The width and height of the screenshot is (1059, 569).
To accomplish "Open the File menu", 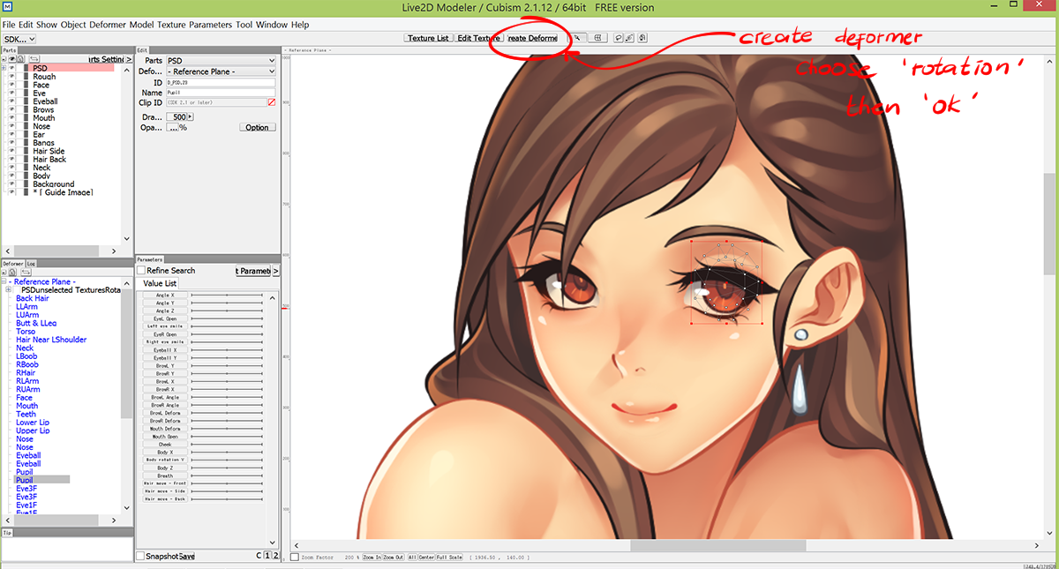I will tap(9, 25).
